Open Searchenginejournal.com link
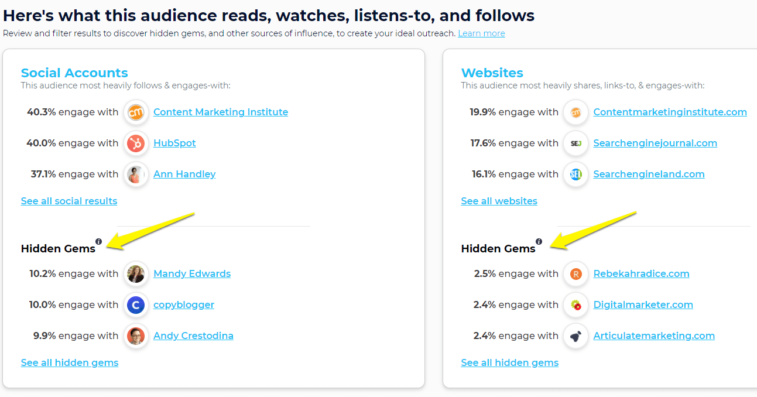 click(655, 143)
